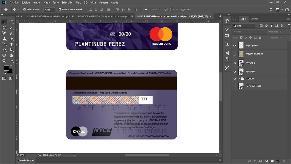
Task: Click the foreground color swatch
Action: point(6,68)
